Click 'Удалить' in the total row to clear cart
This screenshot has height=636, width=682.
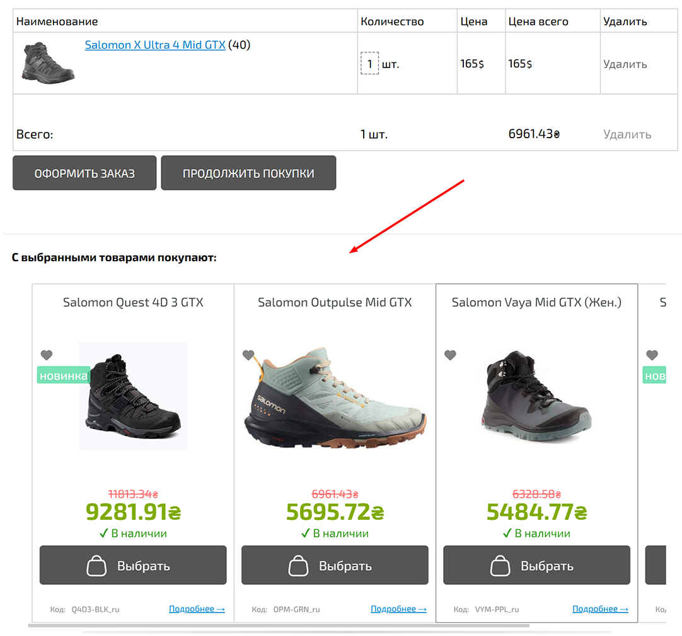pos(627,134)
